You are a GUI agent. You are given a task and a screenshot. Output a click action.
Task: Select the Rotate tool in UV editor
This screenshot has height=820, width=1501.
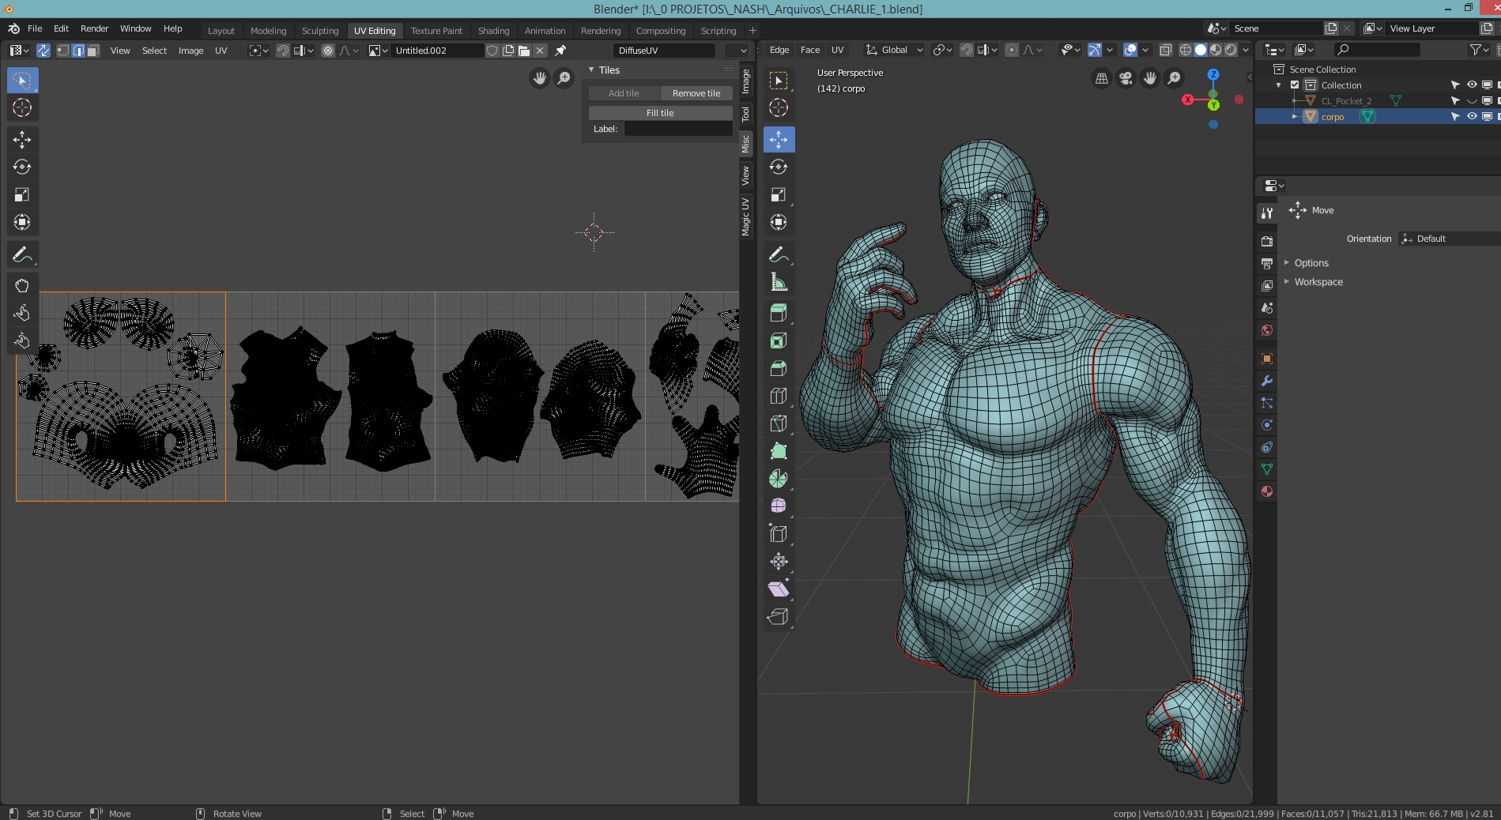point(22,167)
